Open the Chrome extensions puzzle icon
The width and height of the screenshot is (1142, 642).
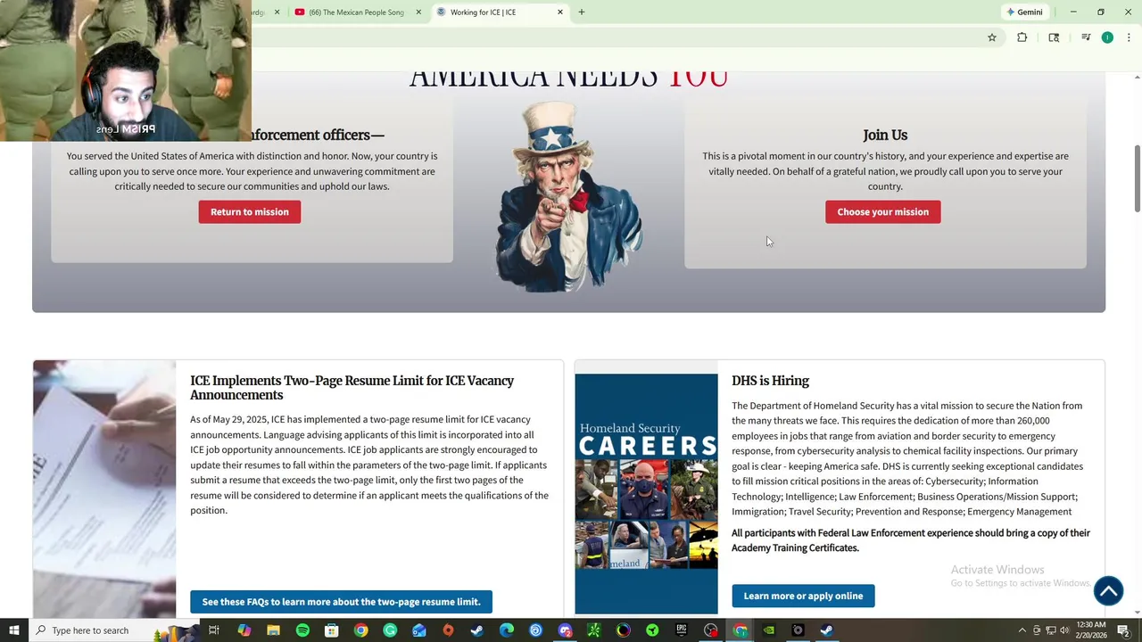(x=1022, y=37)
